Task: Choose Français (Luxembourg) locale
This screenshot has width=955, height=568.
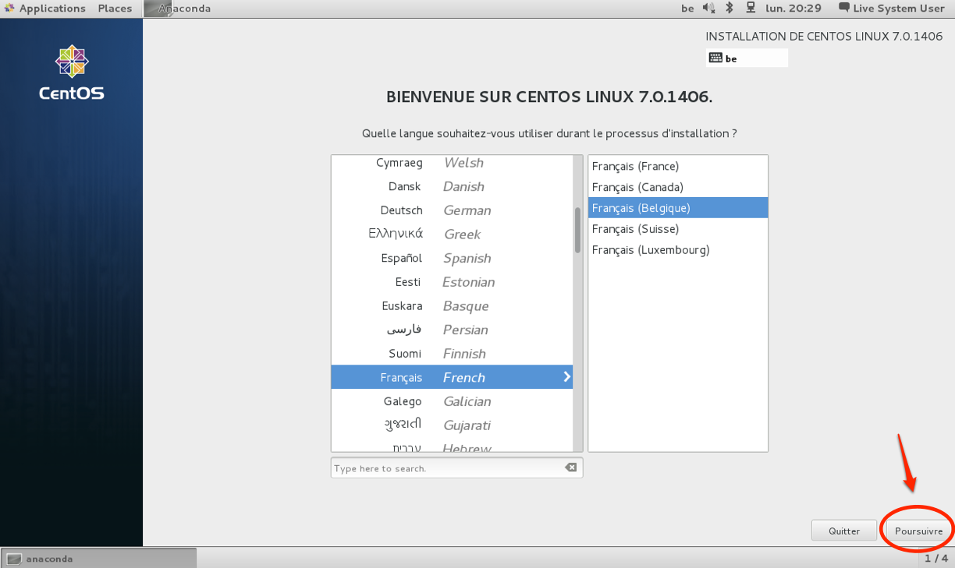Action: point(678,250)
